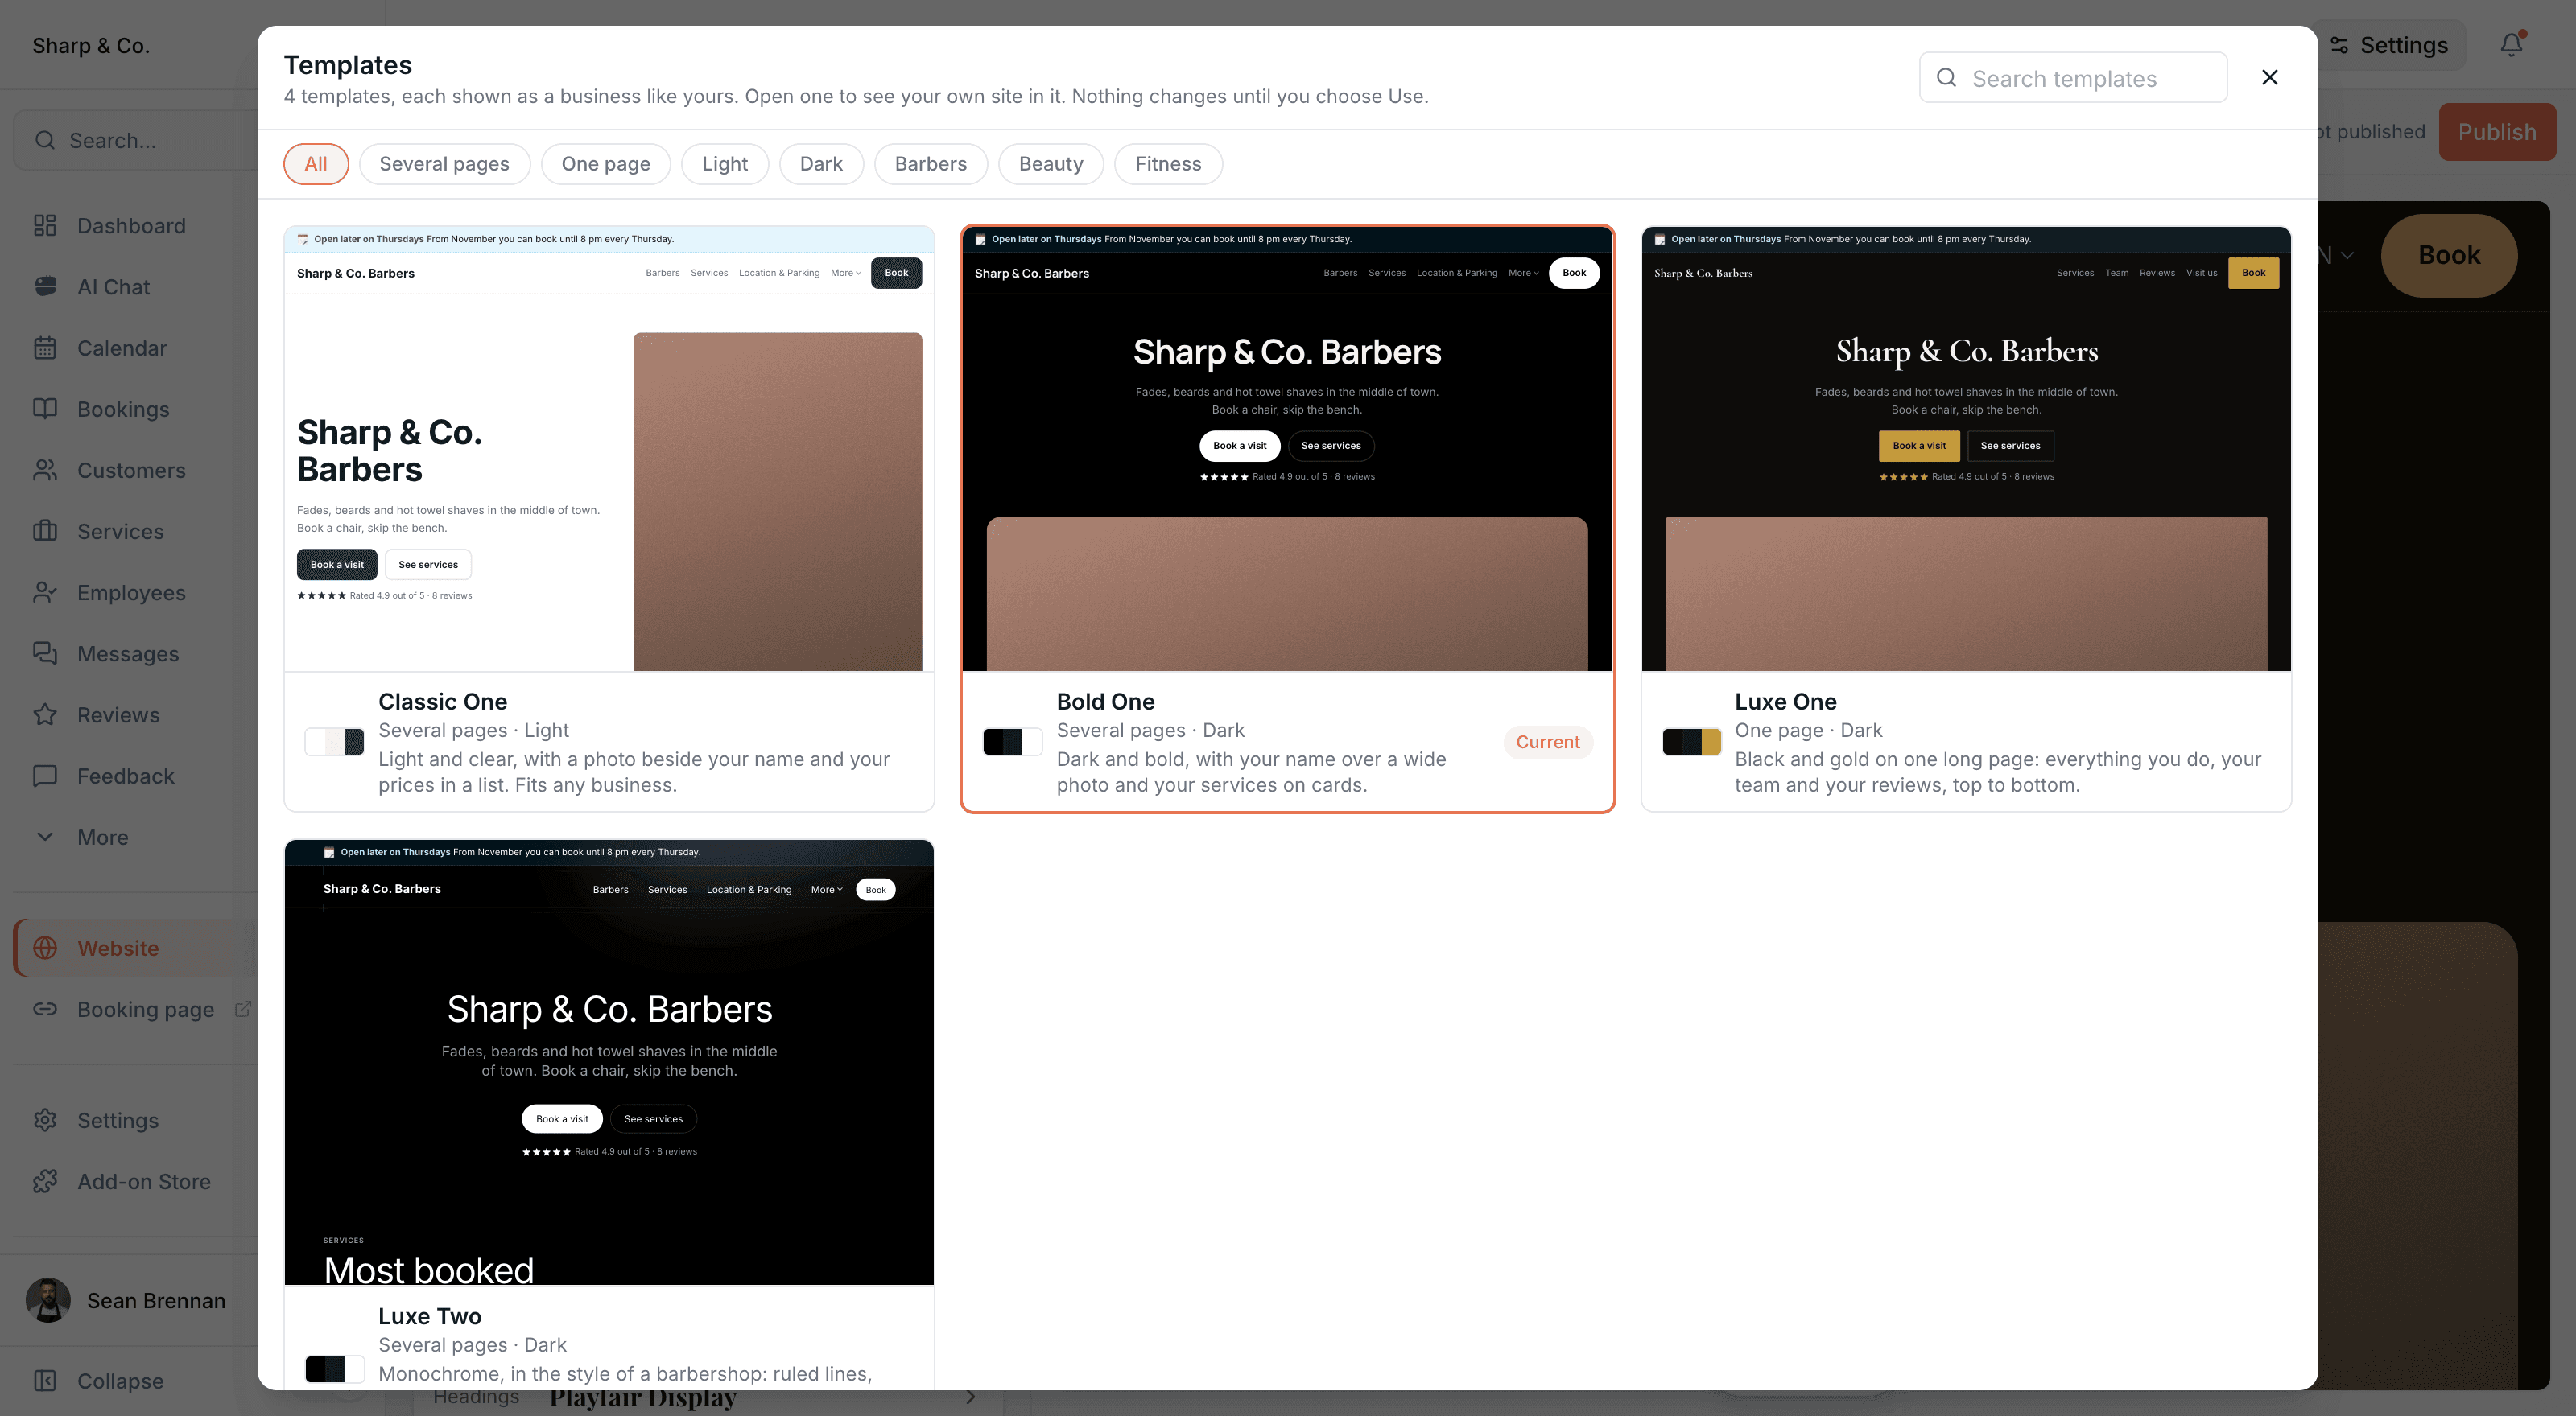2576x1416 pixels.
Task: Open the Luxe Two template preview
Action: coord(609,1062)
